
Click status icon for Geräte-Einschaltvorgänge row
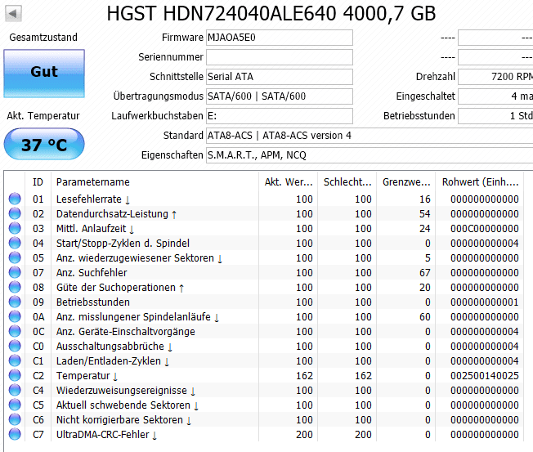[x=15, y=331]
